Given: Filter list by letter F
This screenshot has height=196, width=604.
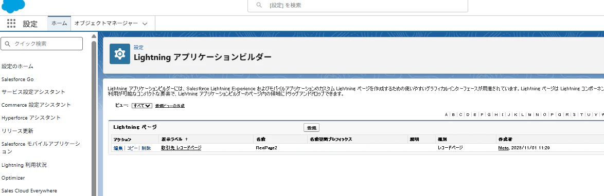Looking at the screenshot, I should pos(482,114).
